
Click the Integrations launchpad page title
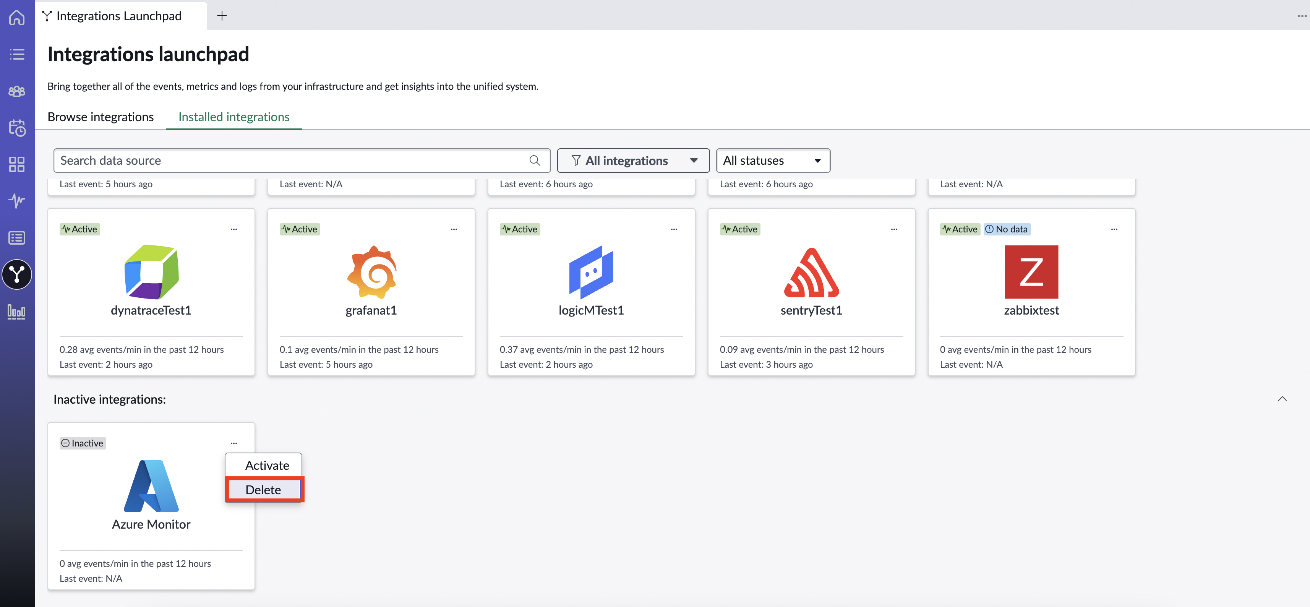coord(149,54)
